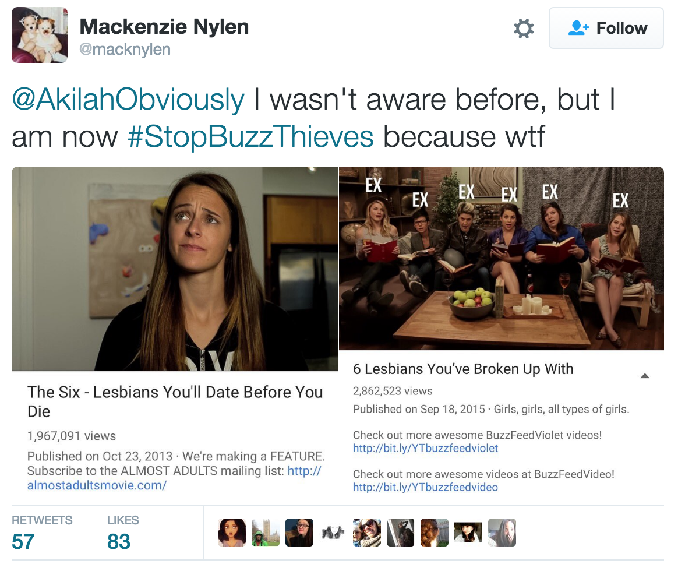Open the last liker avatar in row
678x571 pixels.
(502, 533)
